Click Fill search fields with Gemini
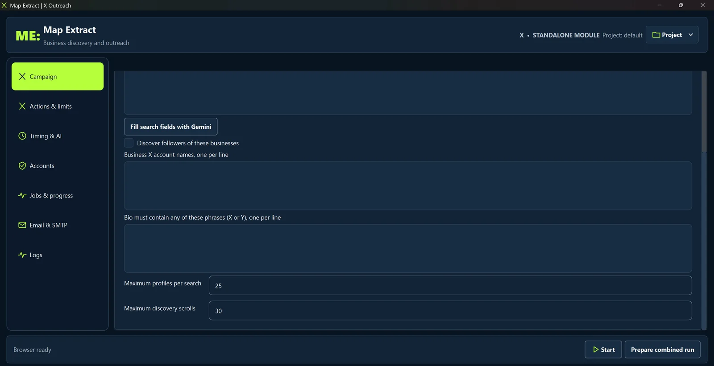Screen dimensions: 714x366 click(171, 127)
